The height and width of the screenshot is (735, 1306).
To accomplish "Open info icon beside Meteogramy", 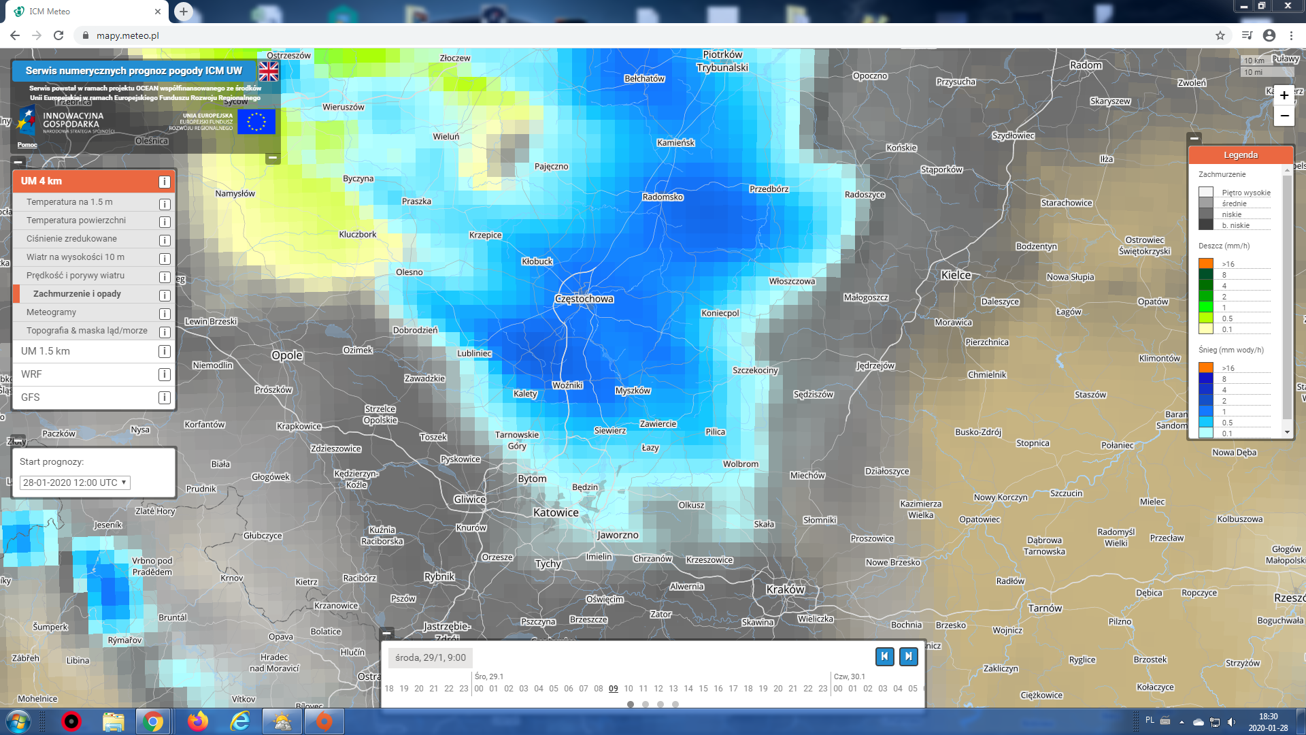I will tap(164, 314).
